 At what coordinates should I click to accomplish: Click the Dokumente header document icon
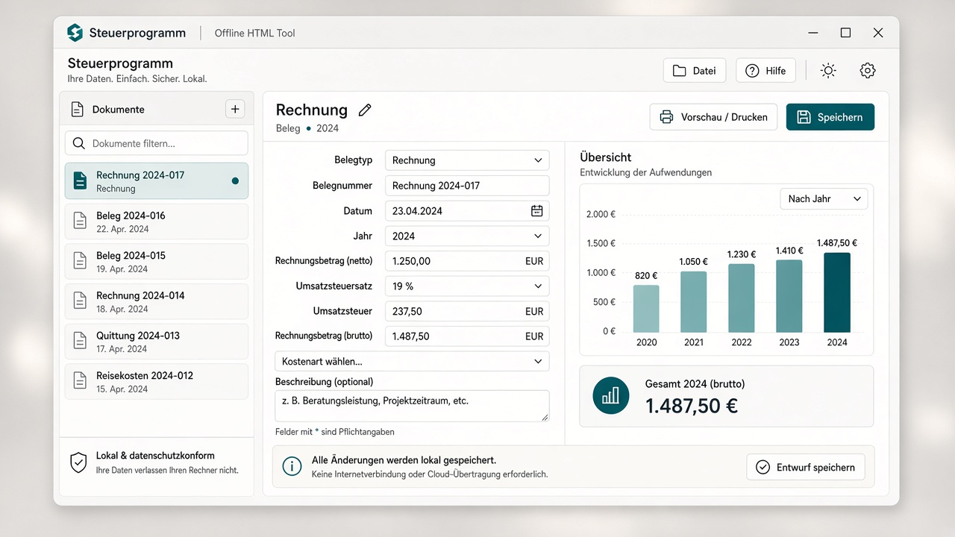coord(77,109)
